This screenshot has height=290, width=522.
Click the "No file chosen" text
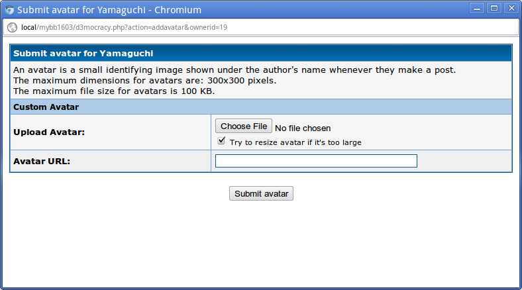[x=303, y=128]
